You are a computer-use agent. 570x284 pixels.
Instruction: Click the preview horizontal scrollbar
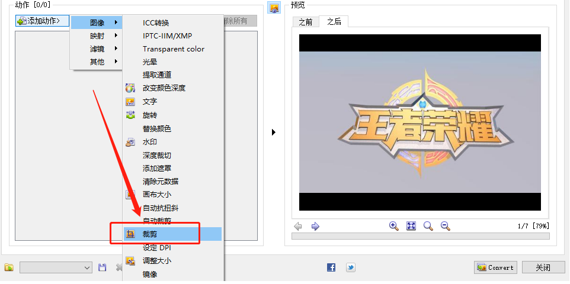[420, 236]
